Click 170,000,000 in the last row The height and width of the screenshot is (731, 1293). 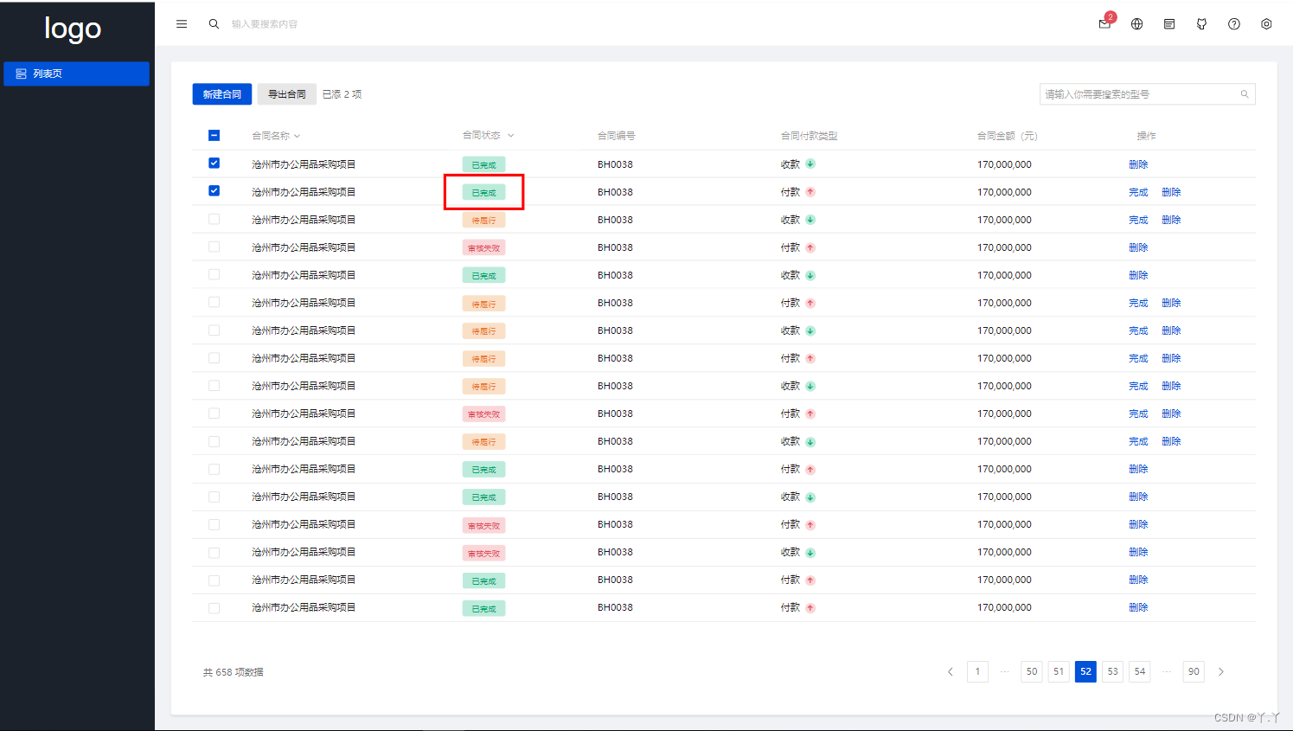1004,607
